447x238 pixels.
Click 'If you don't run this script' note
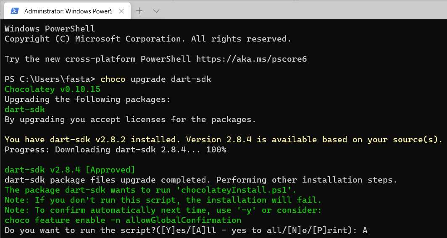[163, 200]
